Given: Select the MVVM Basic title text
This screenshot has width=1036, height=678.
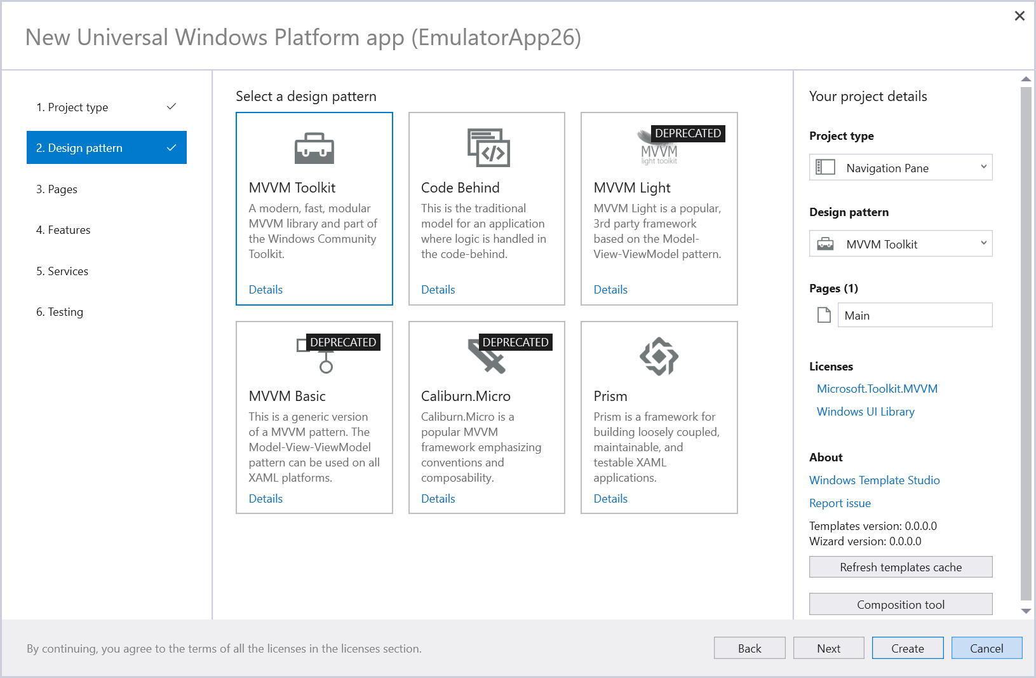Looking at the screenshot, I should 287,396.
